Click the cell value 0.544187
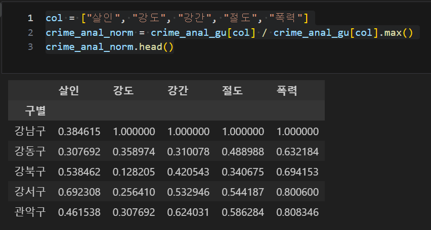This screenshot has width=431, height=230. pos(243,192)
